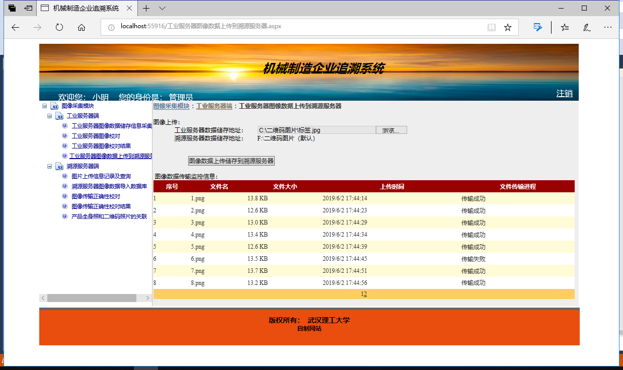Click the browser refresh icon
The width and height of the screenshot is (623, 370).
coord(59,27)
